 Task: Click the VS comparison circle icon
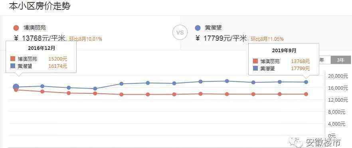coord(180,33)
